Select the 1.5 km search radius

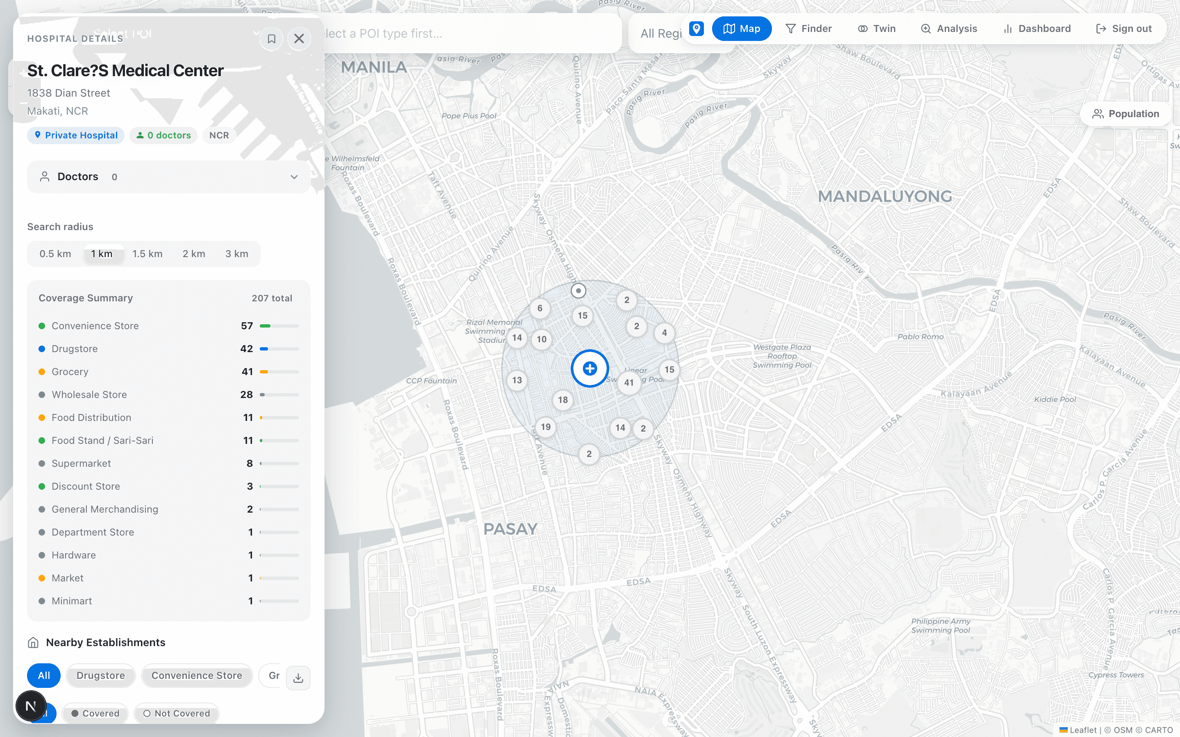click(147, 254)
